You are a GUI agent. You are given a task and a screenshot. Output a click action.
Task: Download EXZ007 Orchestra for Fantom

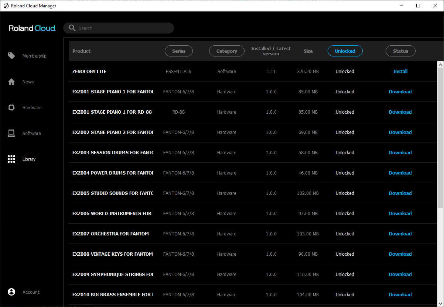(x=400, y=234)
